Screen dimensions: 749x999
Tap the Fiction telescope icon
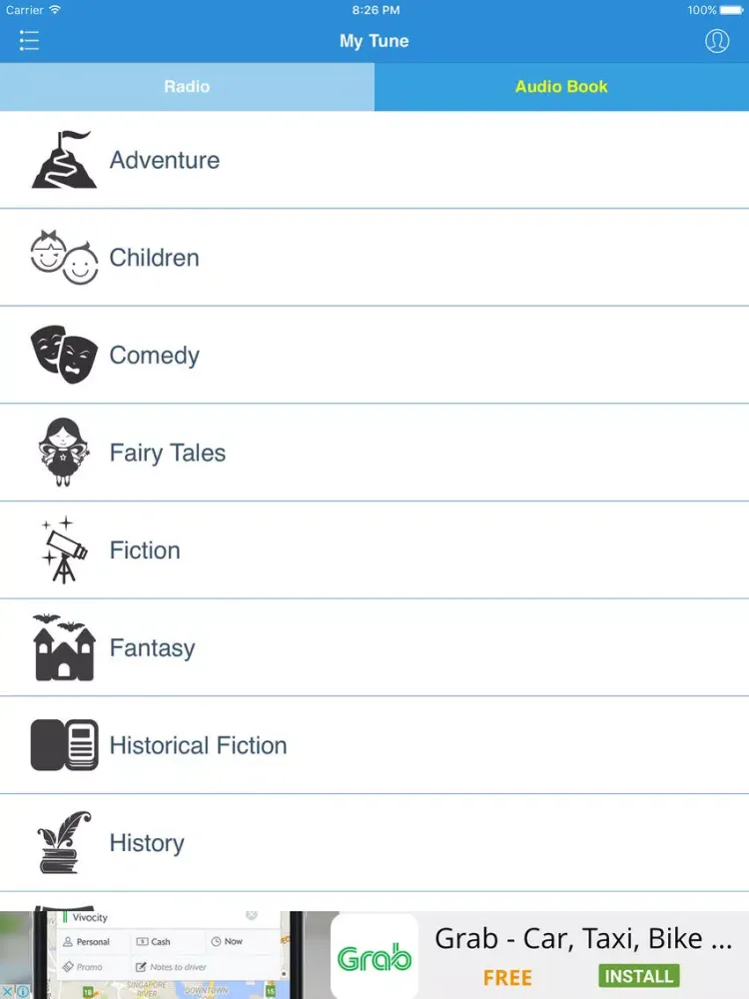pos(64,549)
